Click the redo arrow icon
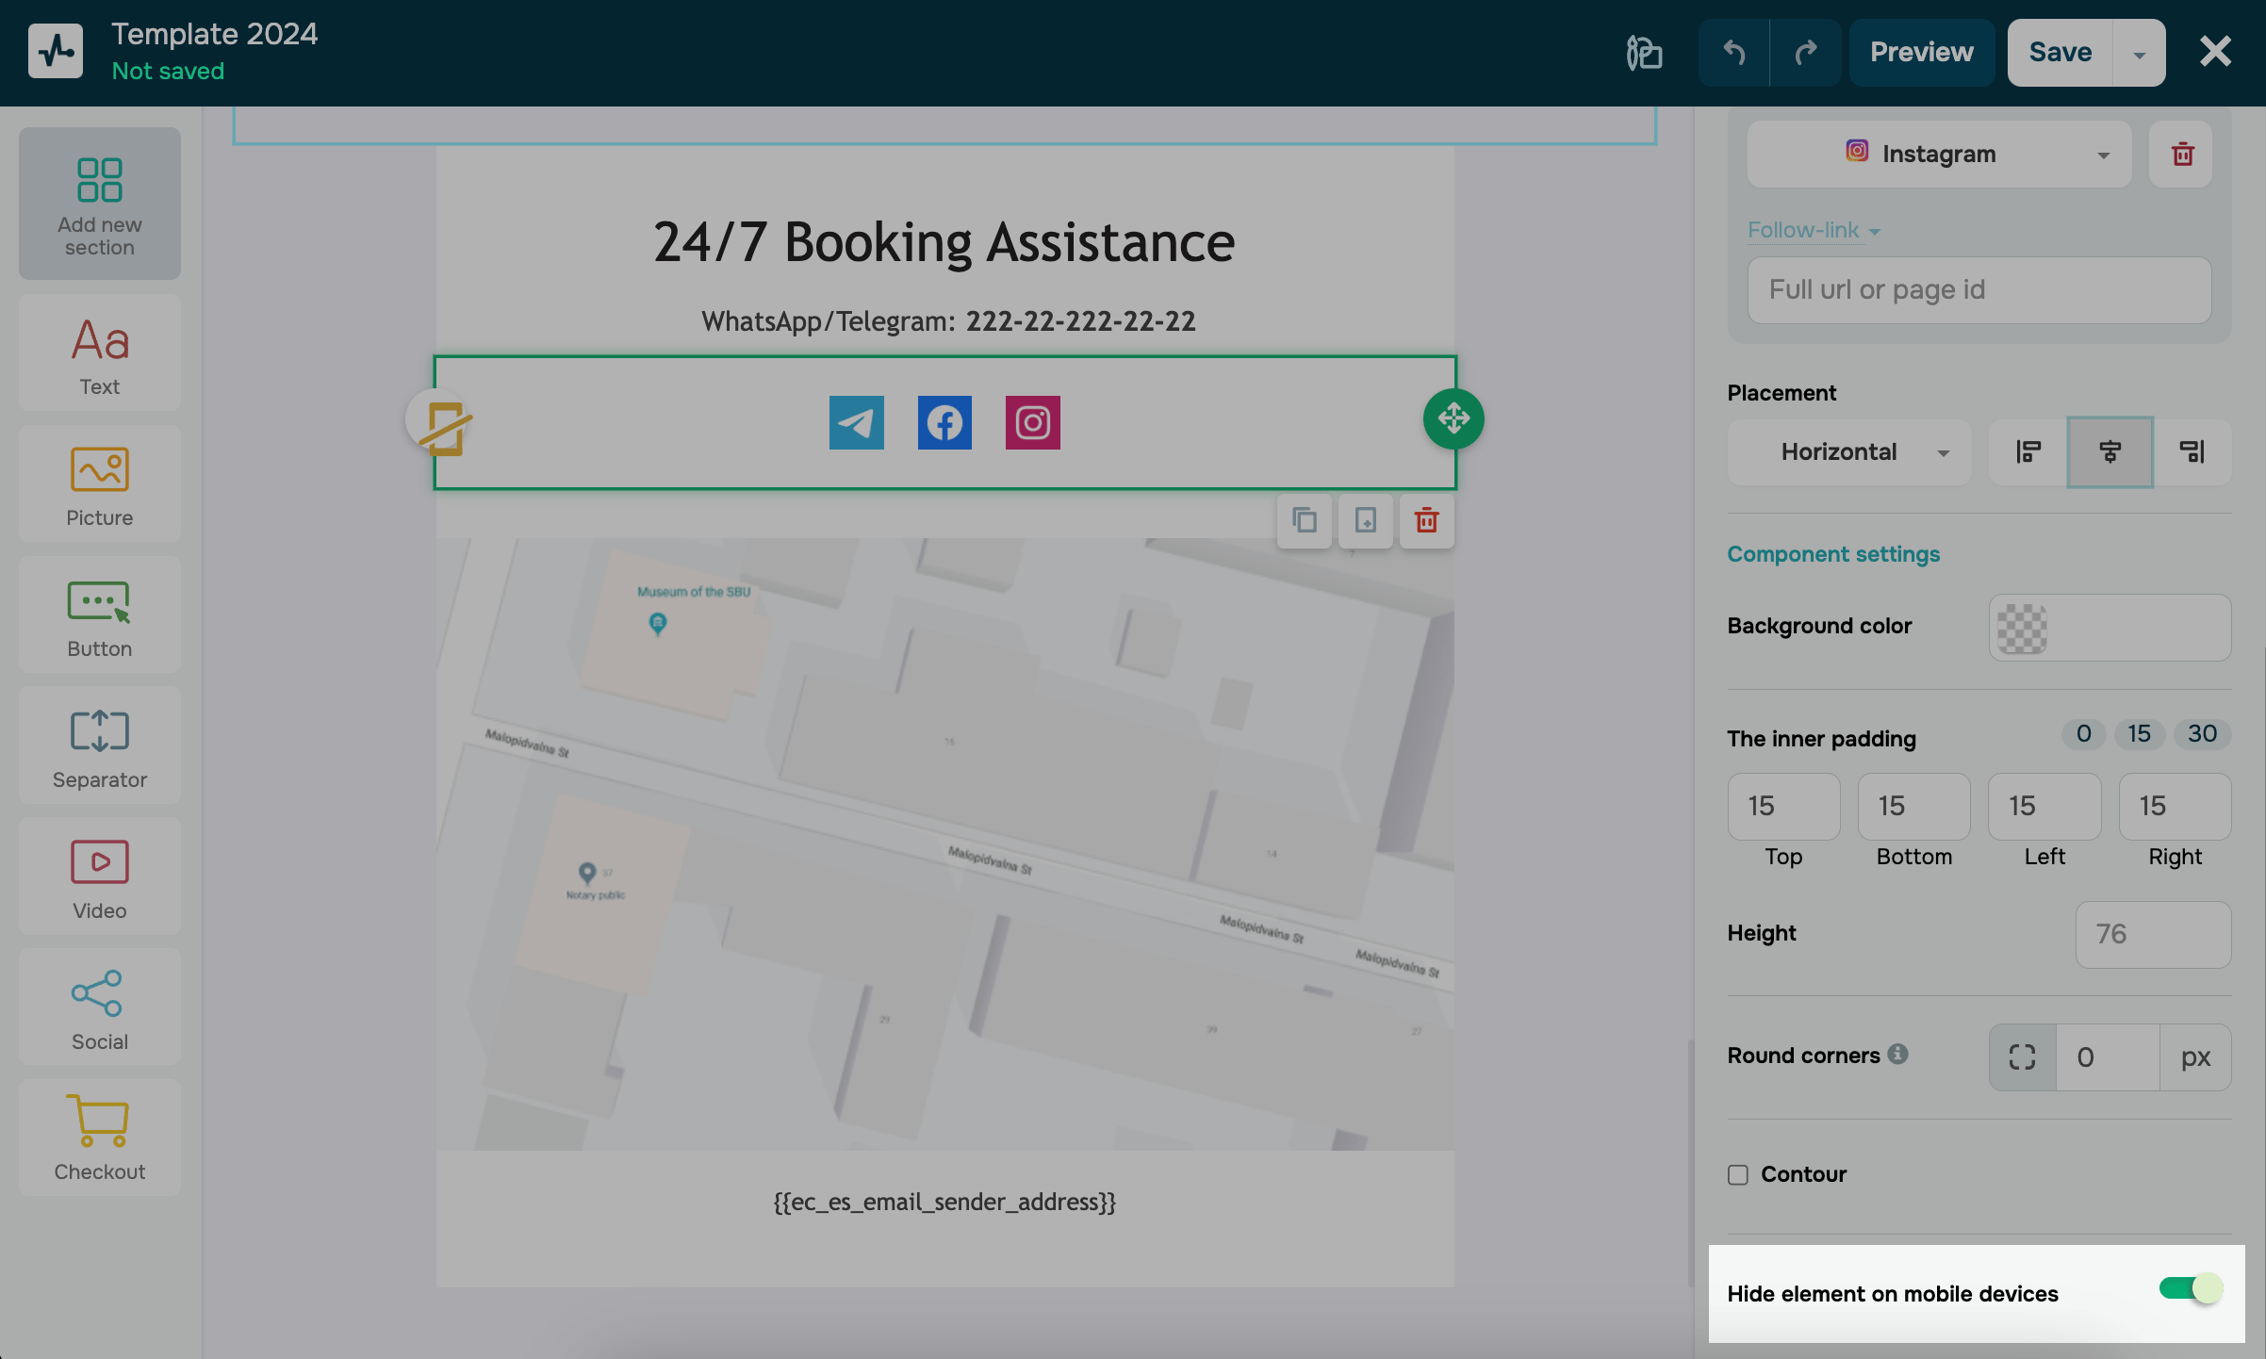Screen dimensions: 2266x1359 coord(1805,53)
